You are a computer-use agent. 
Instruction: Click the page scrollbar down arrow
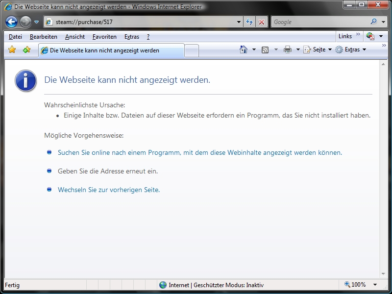(x=383, y=274)
